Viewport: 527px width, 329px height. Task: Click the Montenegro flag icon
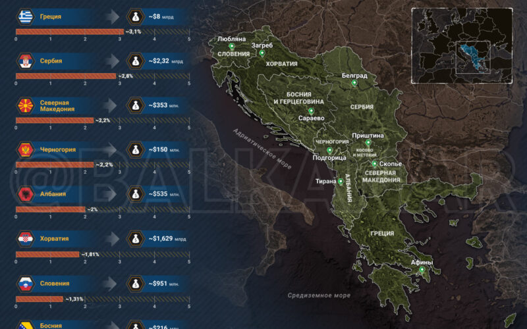tap(26, 150)
